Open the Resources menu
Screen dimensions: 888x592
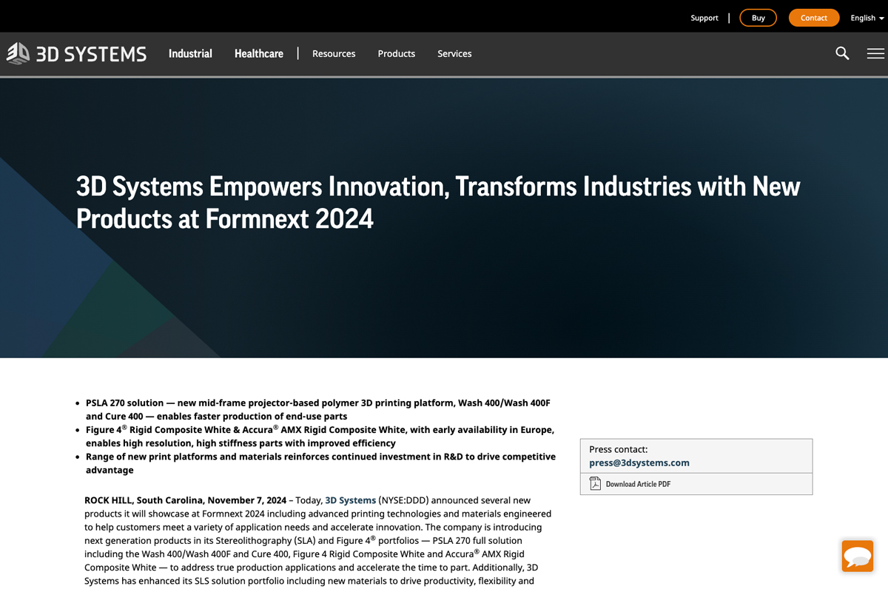(334, 53)
